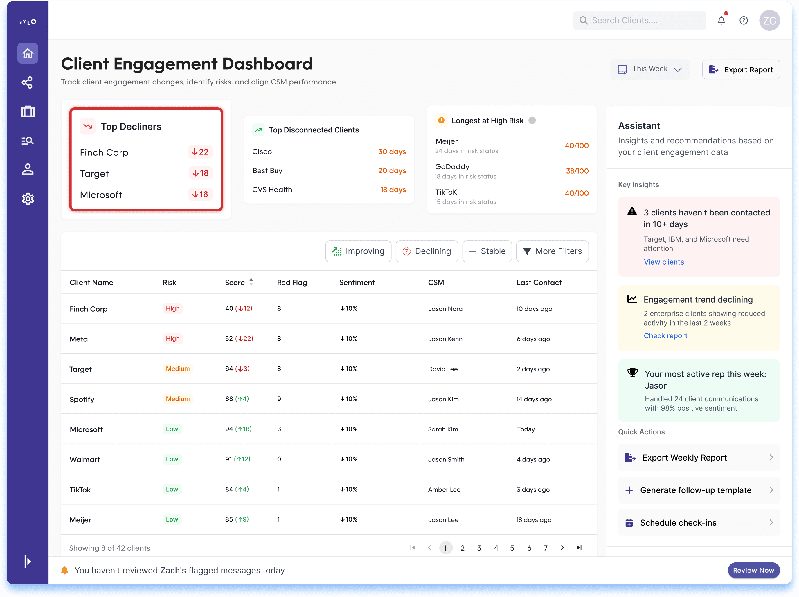799x597 pixels.
Task: Open the search list sidebar icon
Action: pyautogui.click(x=28, y=141)
